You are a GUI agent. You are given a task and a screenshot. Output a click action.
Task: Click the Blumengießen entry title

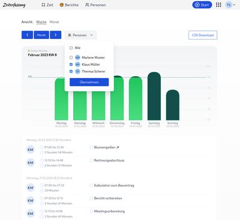click(105, 147)
